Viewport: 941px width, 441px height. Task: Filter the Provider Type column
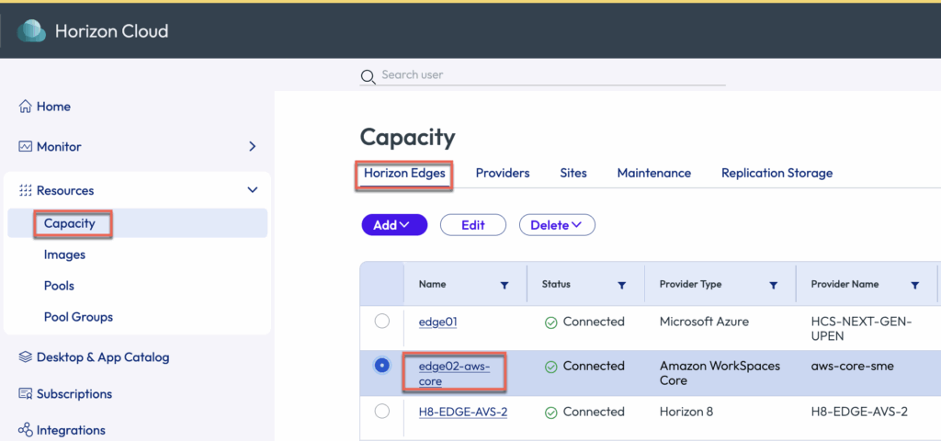click(x=773, y=286)
